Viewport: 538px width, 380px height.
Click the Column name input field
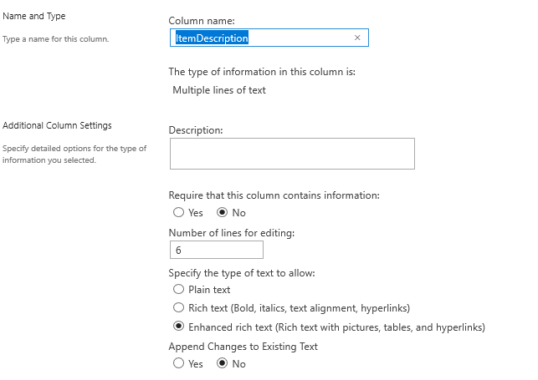(269, 38)
